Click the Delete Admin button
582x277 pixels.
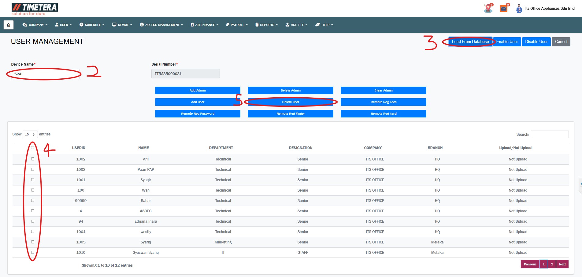pos(291,90)
